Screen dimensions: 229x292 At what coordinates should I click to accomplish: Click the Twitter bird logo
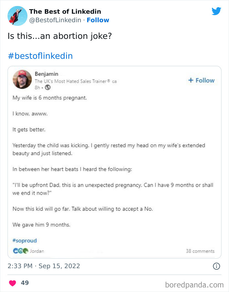pos(217,11)
